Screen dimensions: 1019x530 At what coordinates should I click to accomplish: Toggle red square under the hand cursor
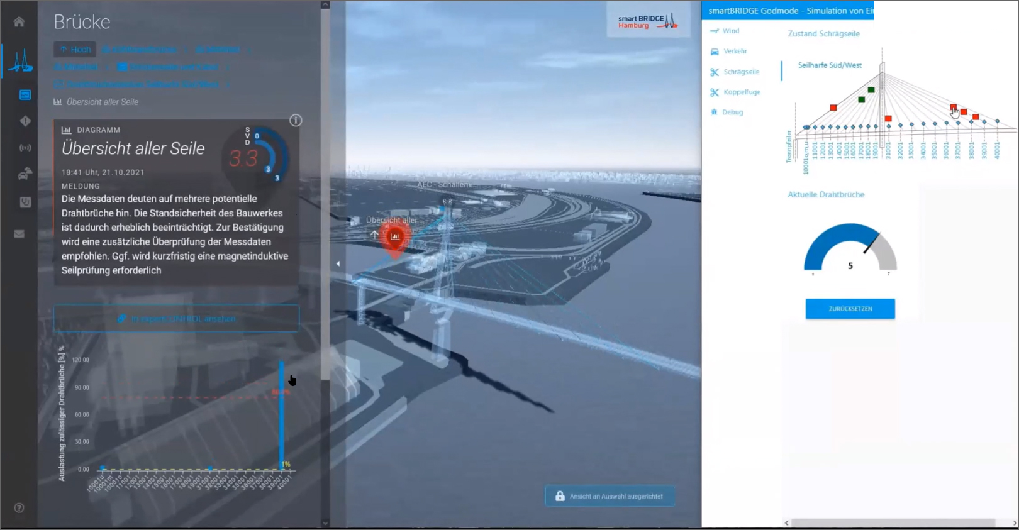[x=954, y=108]
